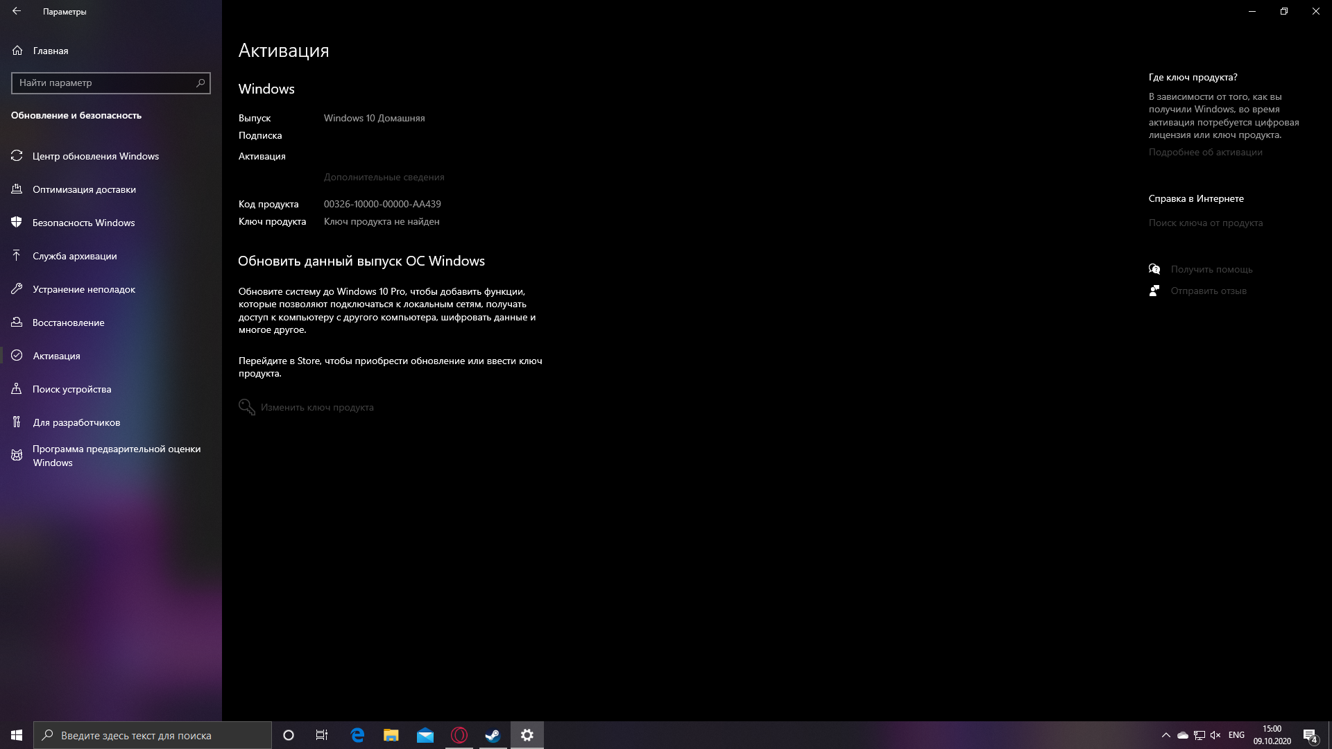Click the get help chat icon
This screenshot has width=1332, height=749.
[1154, 269]
